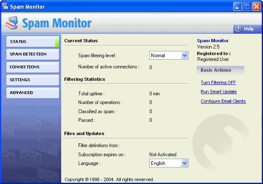Click the Version 2.5 text
Screen dimensions: 263x184
coord(208,47)
